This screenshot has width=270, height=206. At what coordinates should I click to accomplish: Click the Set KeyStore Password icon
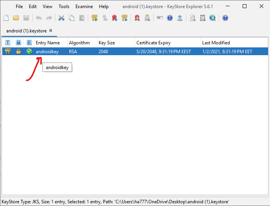[x=160, y=18]
